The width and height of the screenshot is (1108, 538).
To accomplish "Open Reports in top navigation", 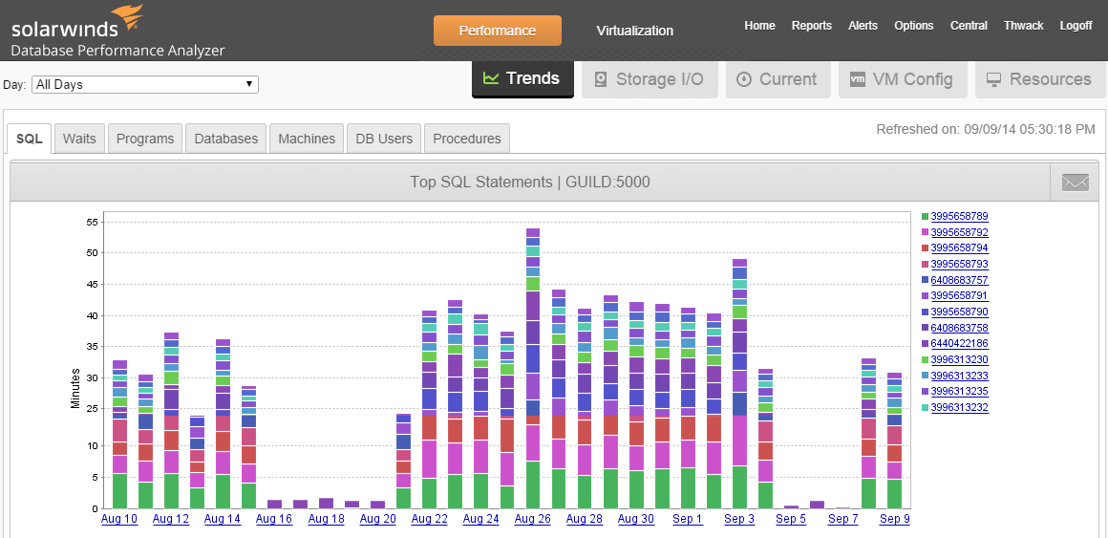I will point(811,26).
